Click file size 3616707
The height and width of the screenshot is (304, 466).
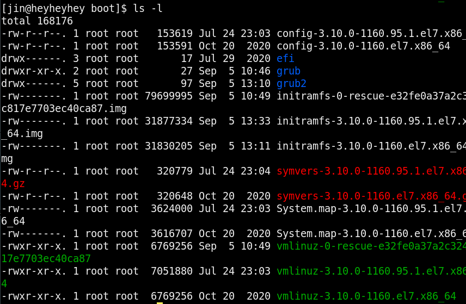[x=172, y=233]
